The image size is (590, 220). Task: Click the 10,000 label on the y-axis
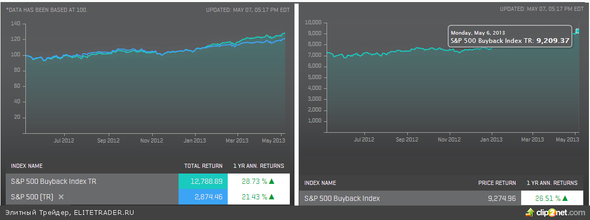click(314, 22)
